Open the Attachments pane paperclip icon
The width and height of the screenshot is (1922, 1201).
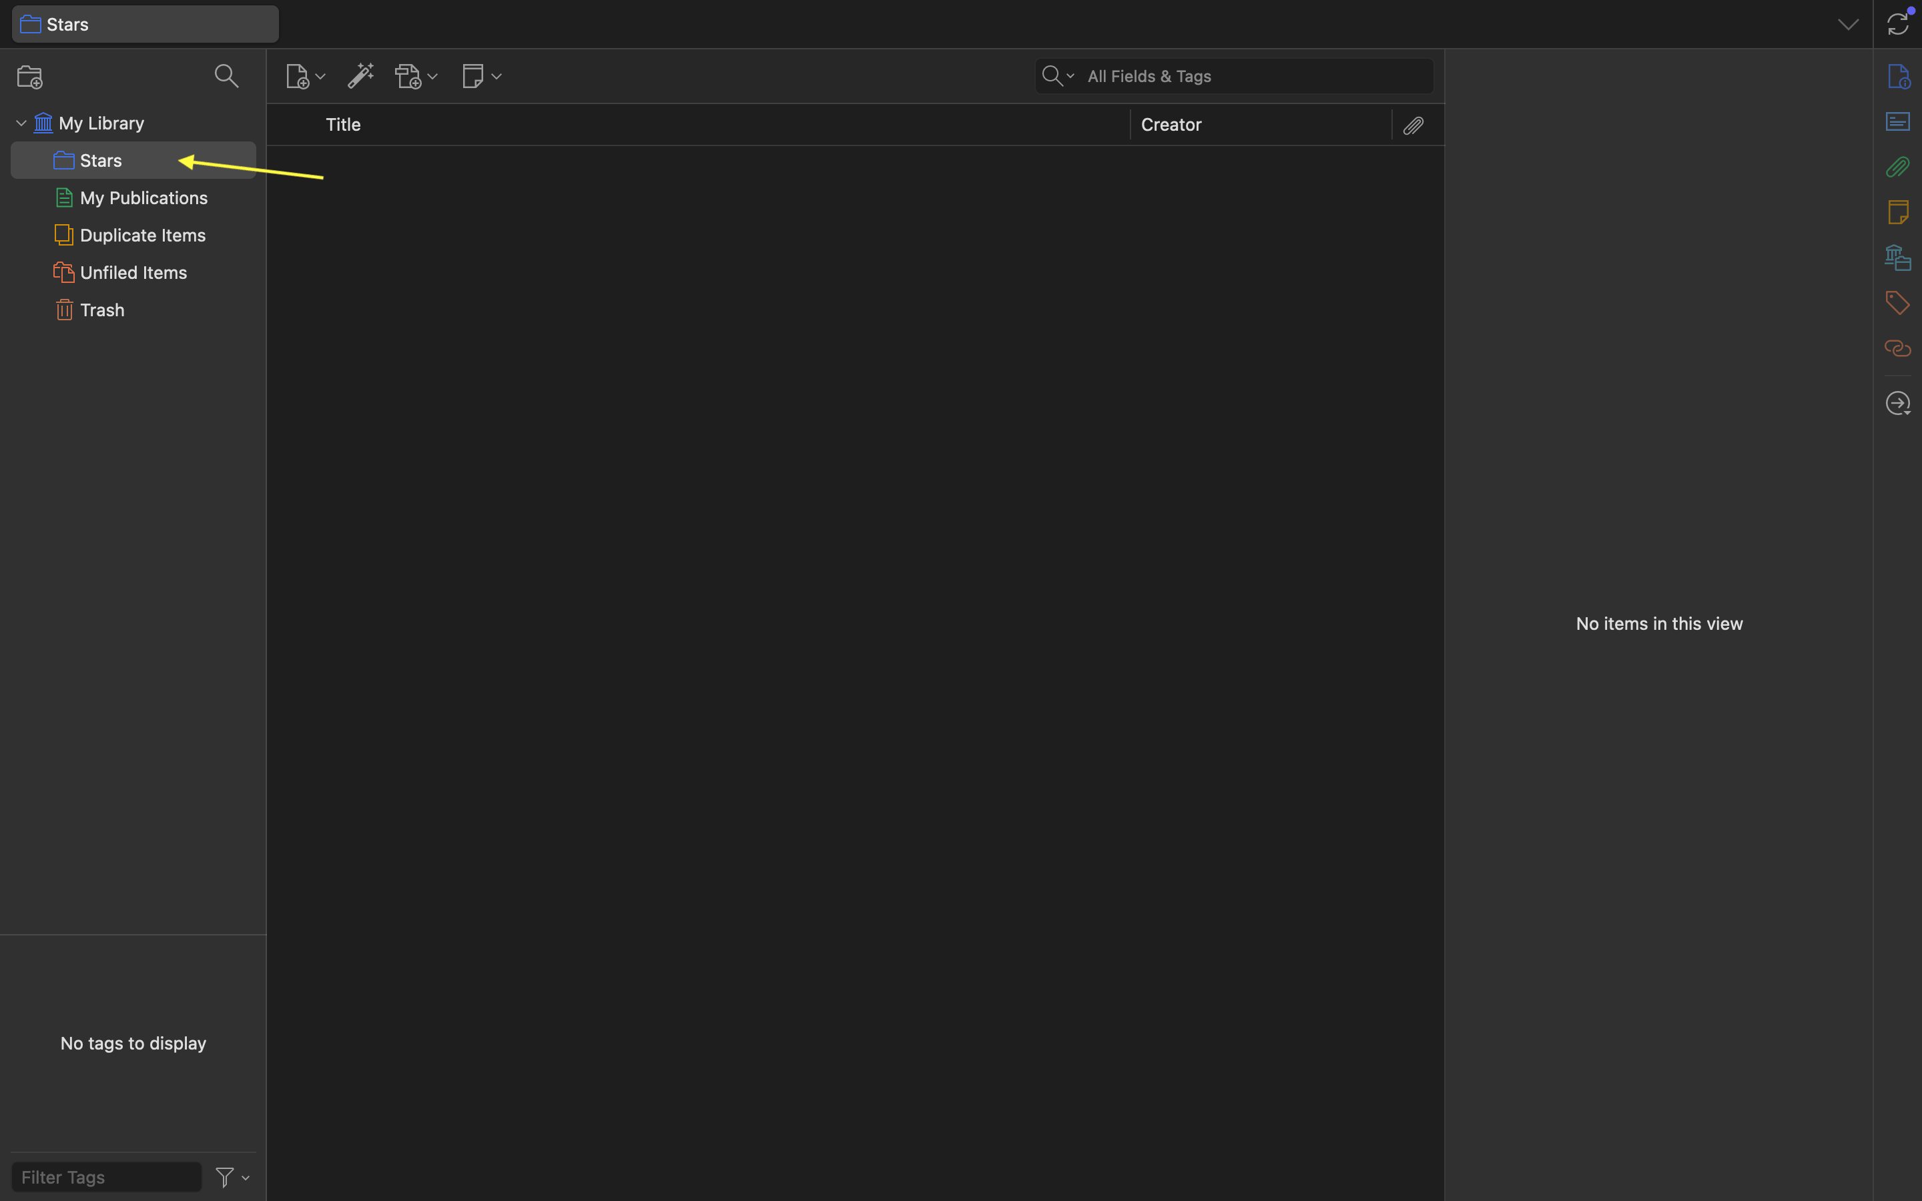(x=1898, y=167)
